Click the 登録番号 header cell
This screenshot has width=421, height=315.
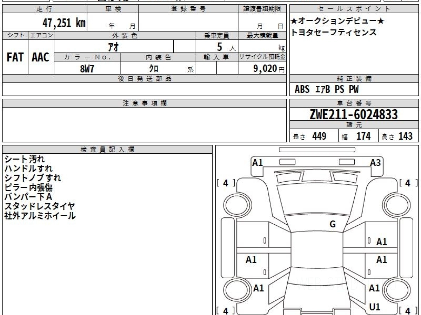tap(188, 9)
